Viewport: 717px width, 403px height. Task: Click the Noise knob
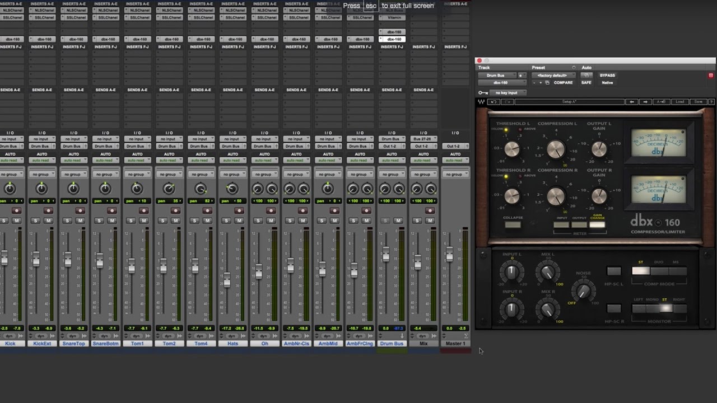tap(583, 290)
